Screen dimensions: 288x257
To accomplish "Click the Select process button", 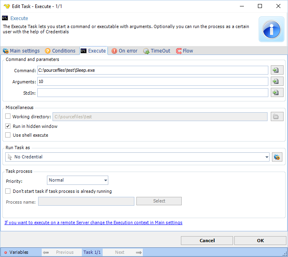I will pyautogui.click(x=159, y=201).
